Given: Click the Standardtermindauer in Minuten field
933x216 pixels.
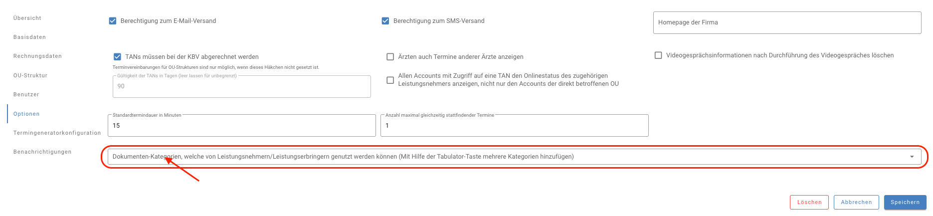Looking at the screenshot, I should 241,126.
